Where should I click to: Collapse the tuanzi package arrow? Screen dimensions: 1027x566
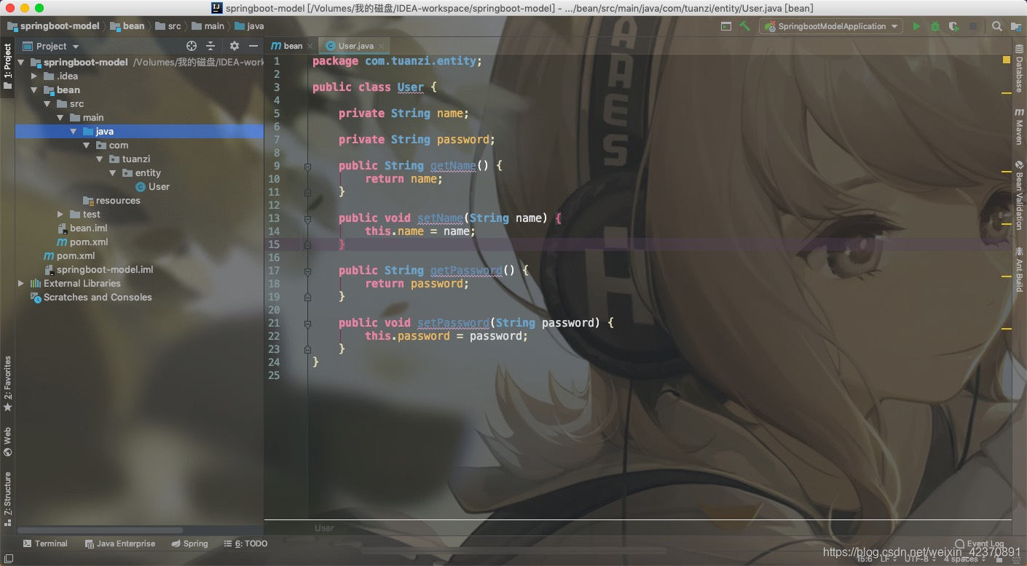point(100,159)
